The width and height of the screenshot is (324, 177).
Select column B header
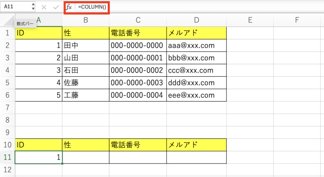[x=85, y=20]
